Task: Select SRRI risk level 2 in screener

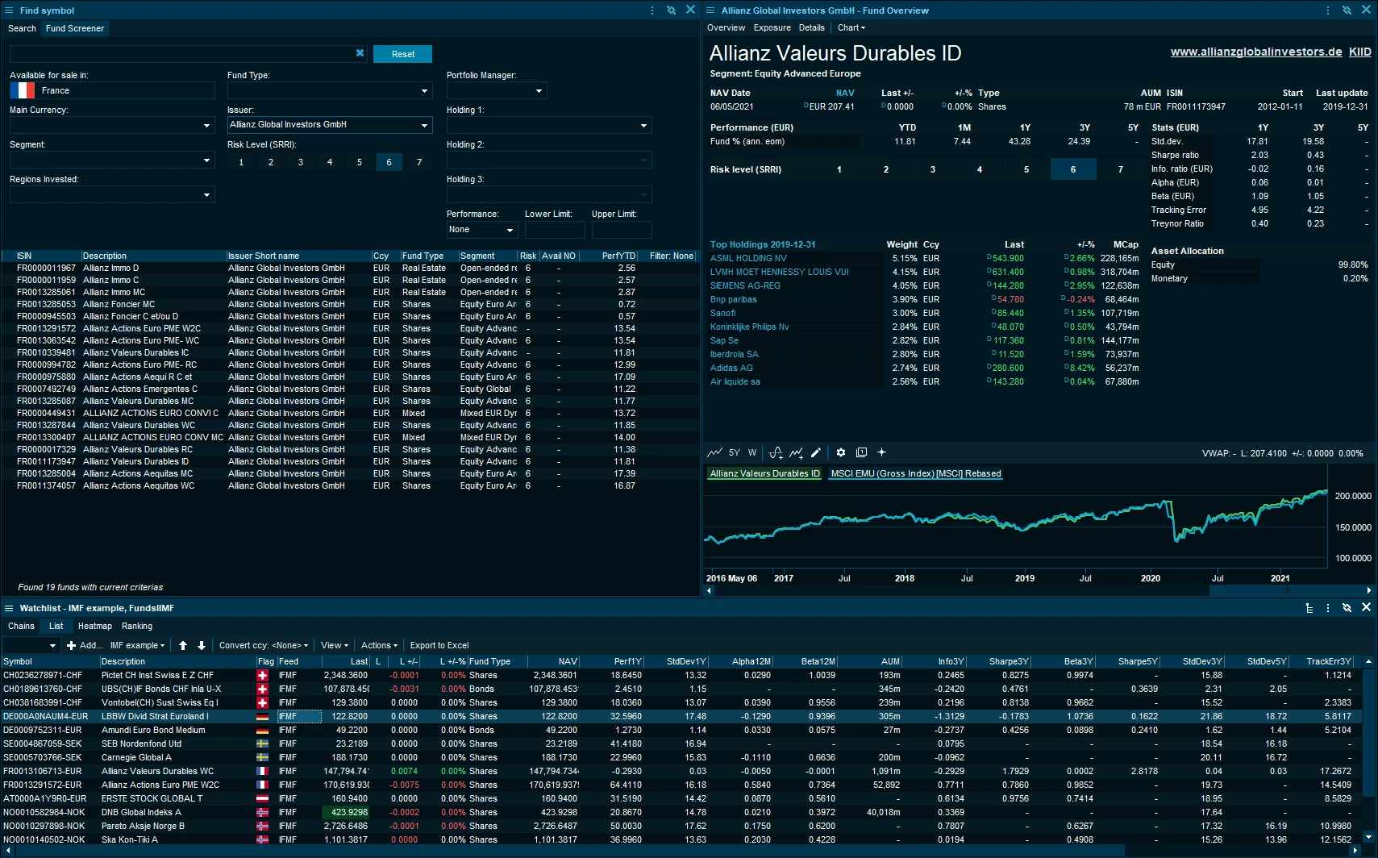Action: tap(271, 162)
